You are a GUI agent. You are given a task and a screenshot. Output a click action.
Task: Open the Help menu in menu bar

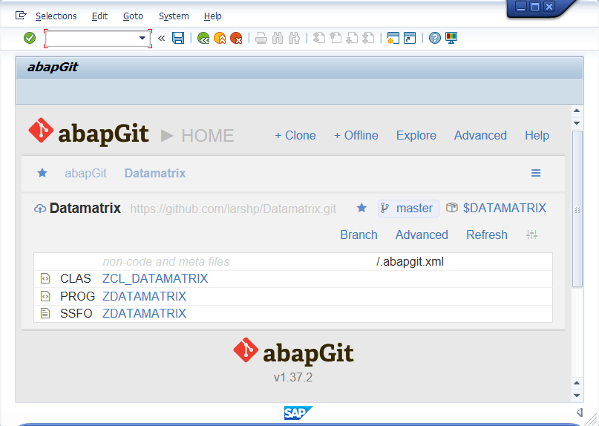pyautogui.click(x=213, y=16)
